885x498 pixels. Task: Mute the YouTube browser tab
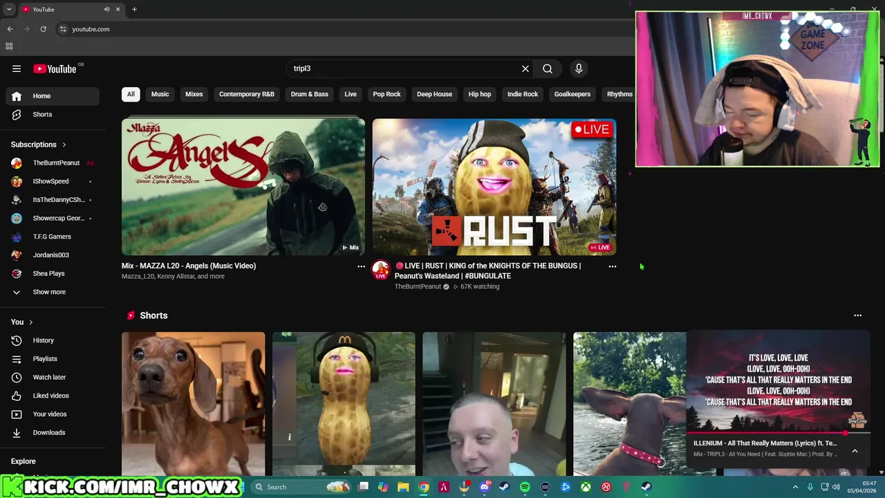coord(106,9)
